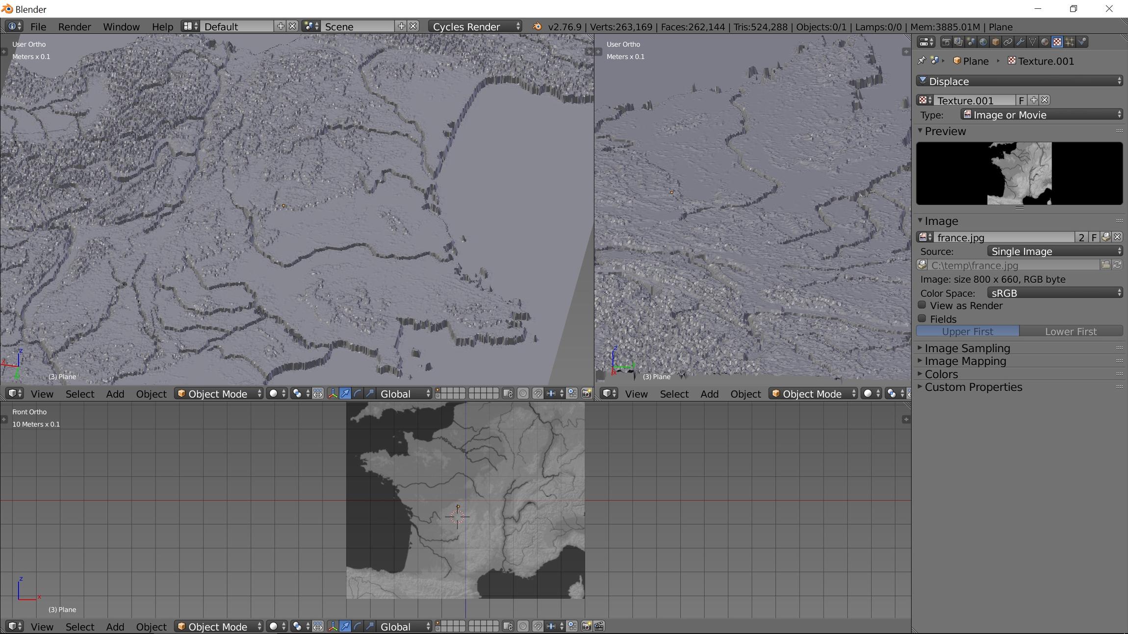Toggle fake user F for france.jpg
Screen dimensions: 1128x634
click(x=1094, y=237)
